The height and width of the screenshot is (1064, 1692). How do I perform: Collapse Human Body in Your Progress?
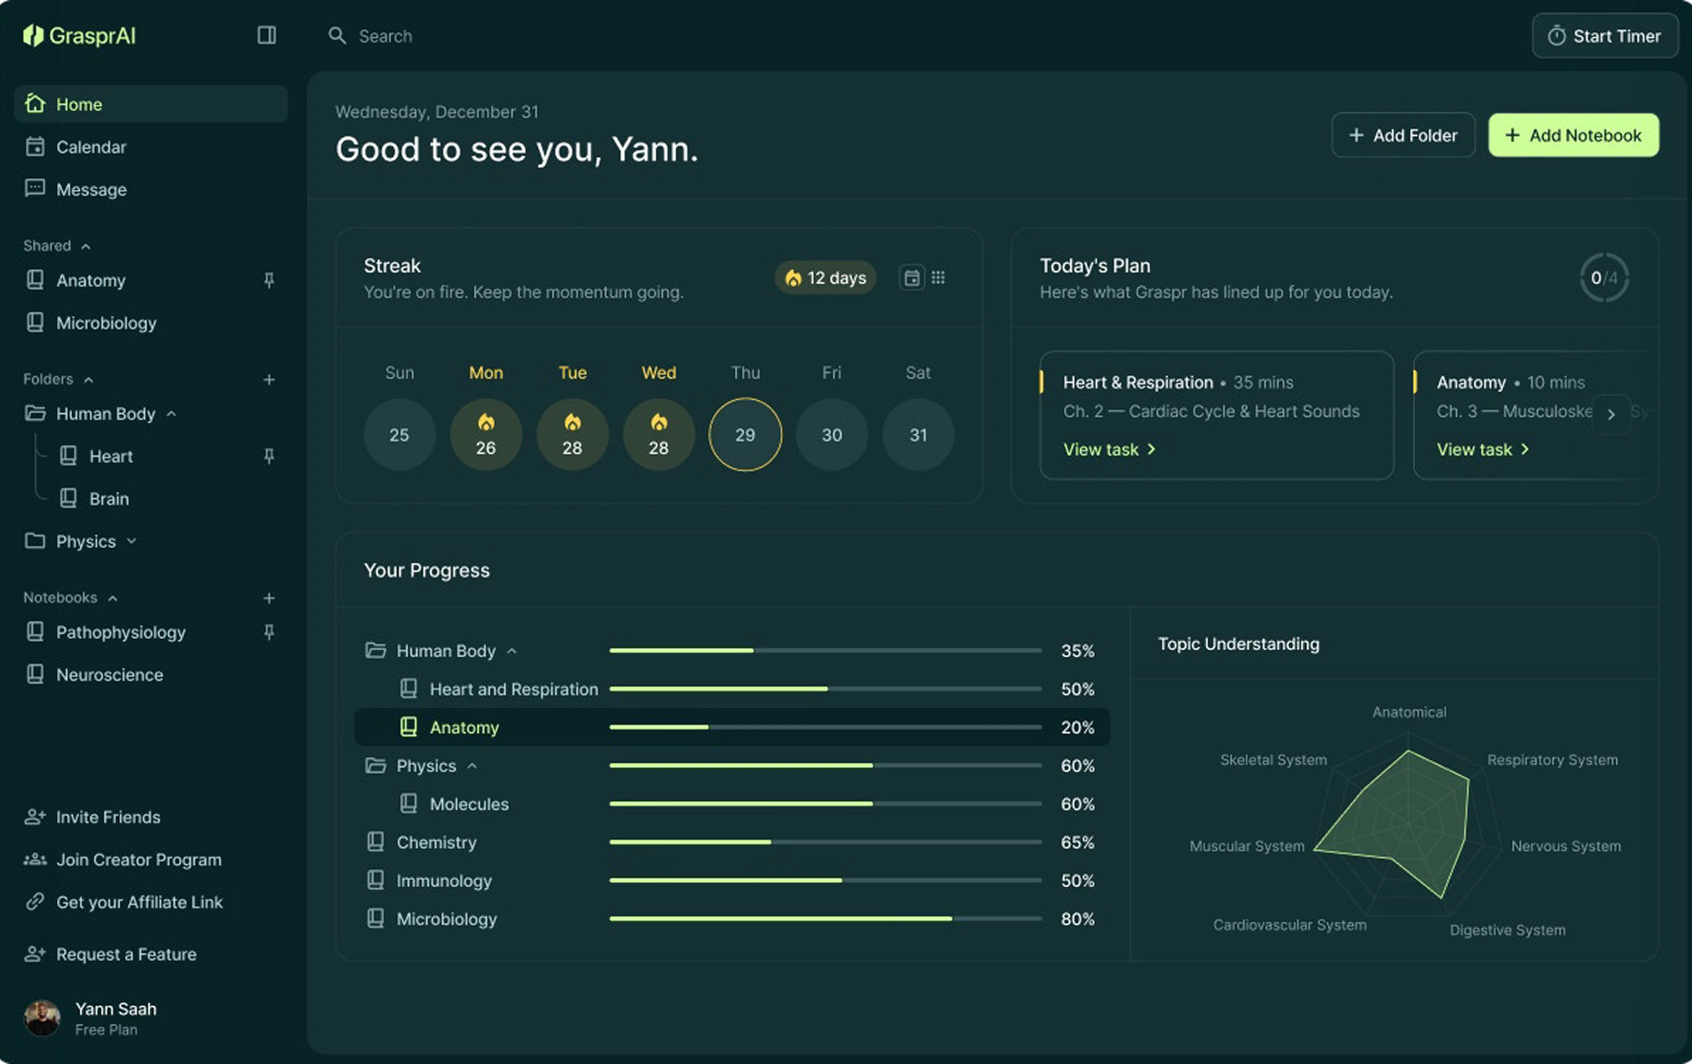point(512,651)
